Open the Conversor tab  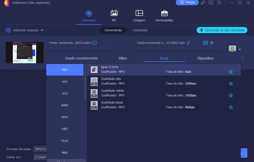89,16
